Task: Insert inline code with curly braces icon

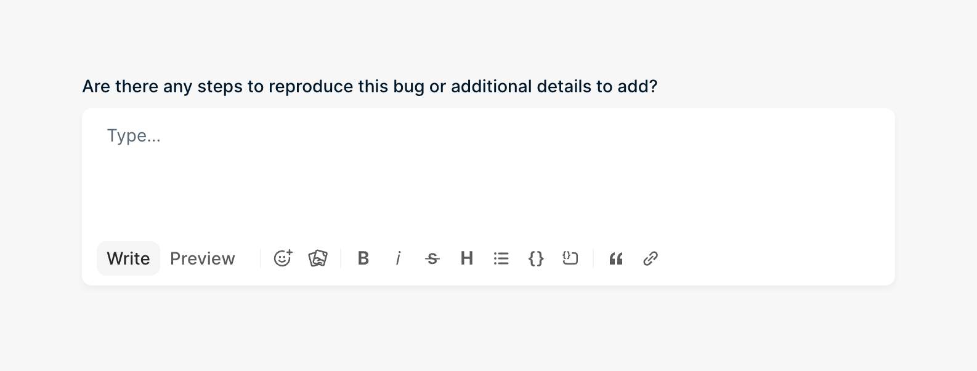Action: coord(536,258)
